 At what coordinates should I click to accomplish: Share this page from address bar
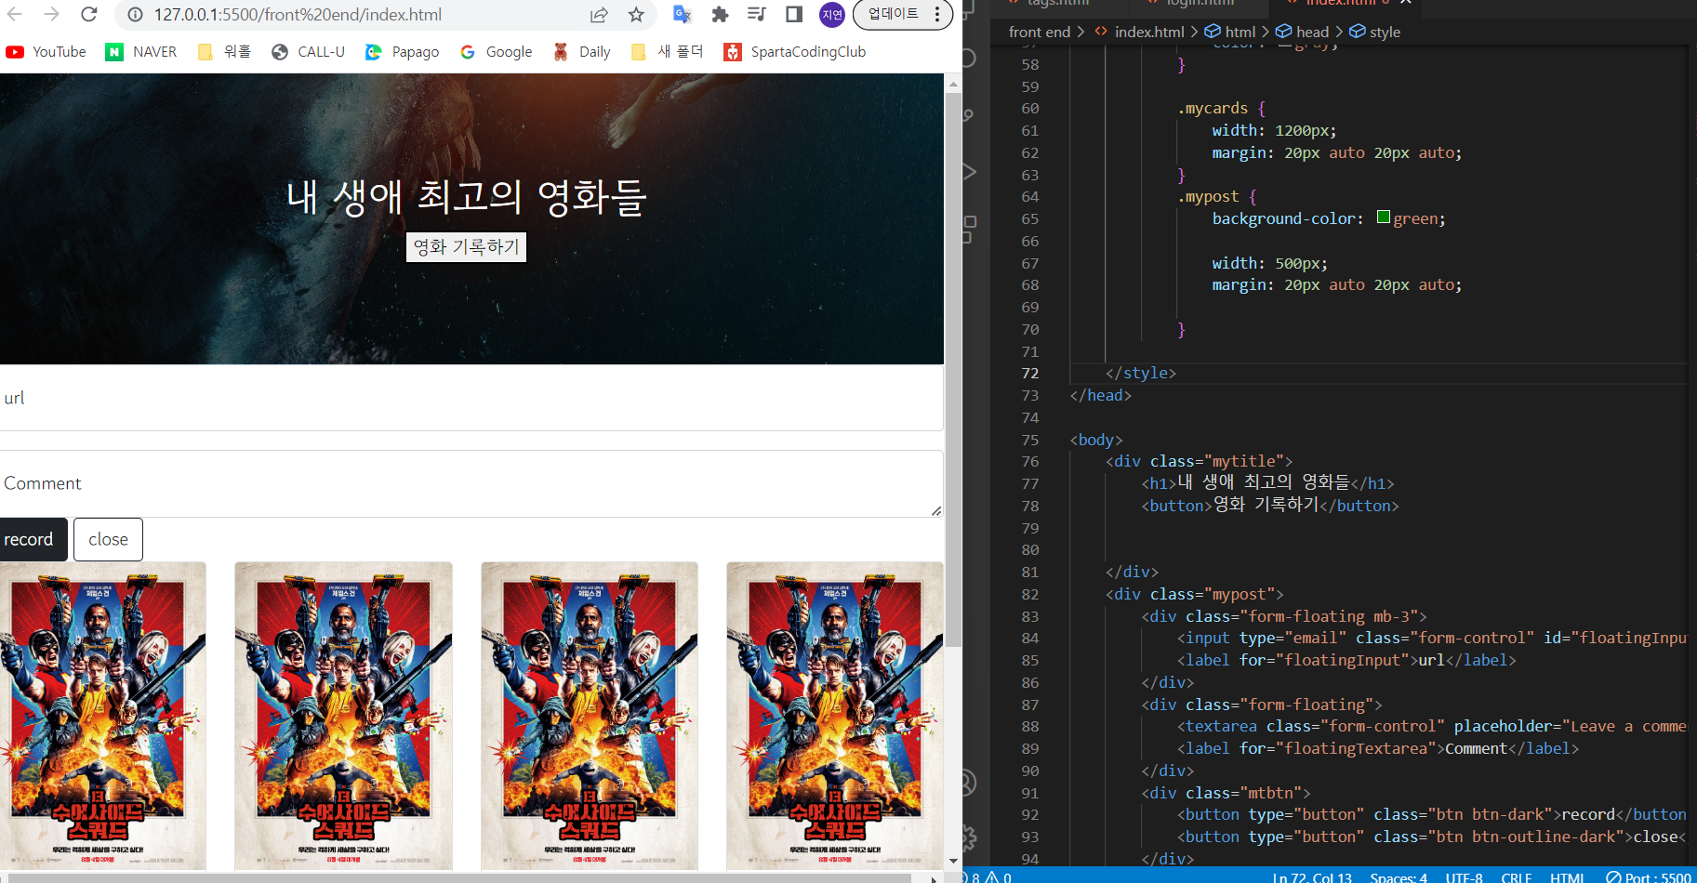(599, 15)
